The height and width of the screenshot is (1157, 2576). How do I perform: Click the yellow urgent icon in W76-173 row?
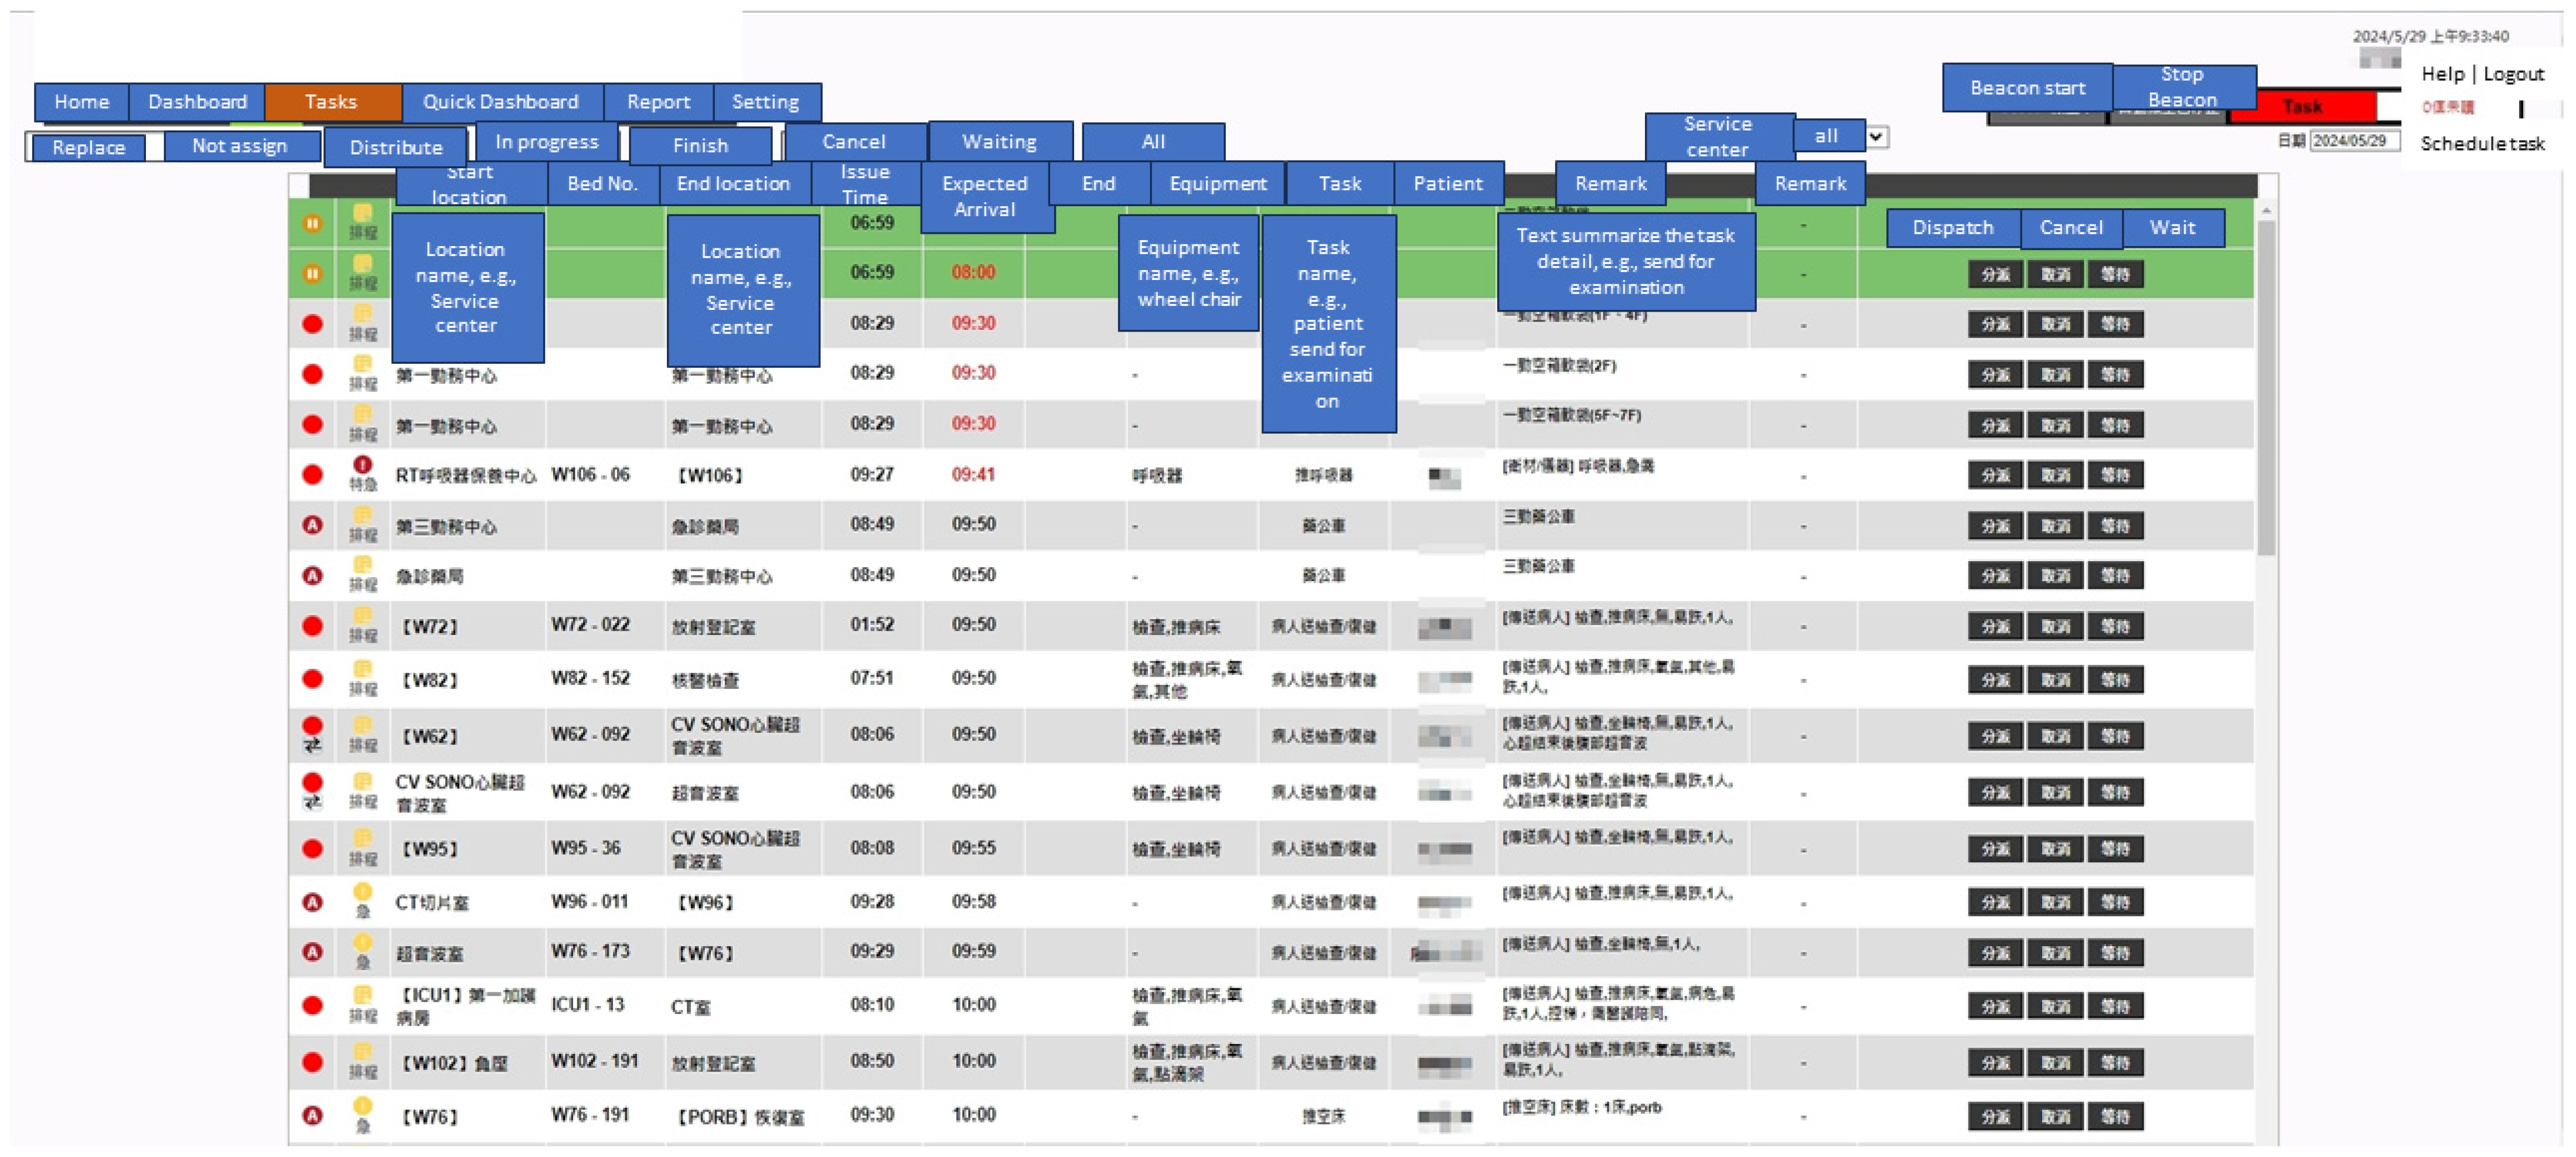pyautogui.click(x=362, y=943)
